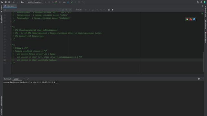Open the Notifications tool window
The image size is (207, 116).
[x=206, y=37]
